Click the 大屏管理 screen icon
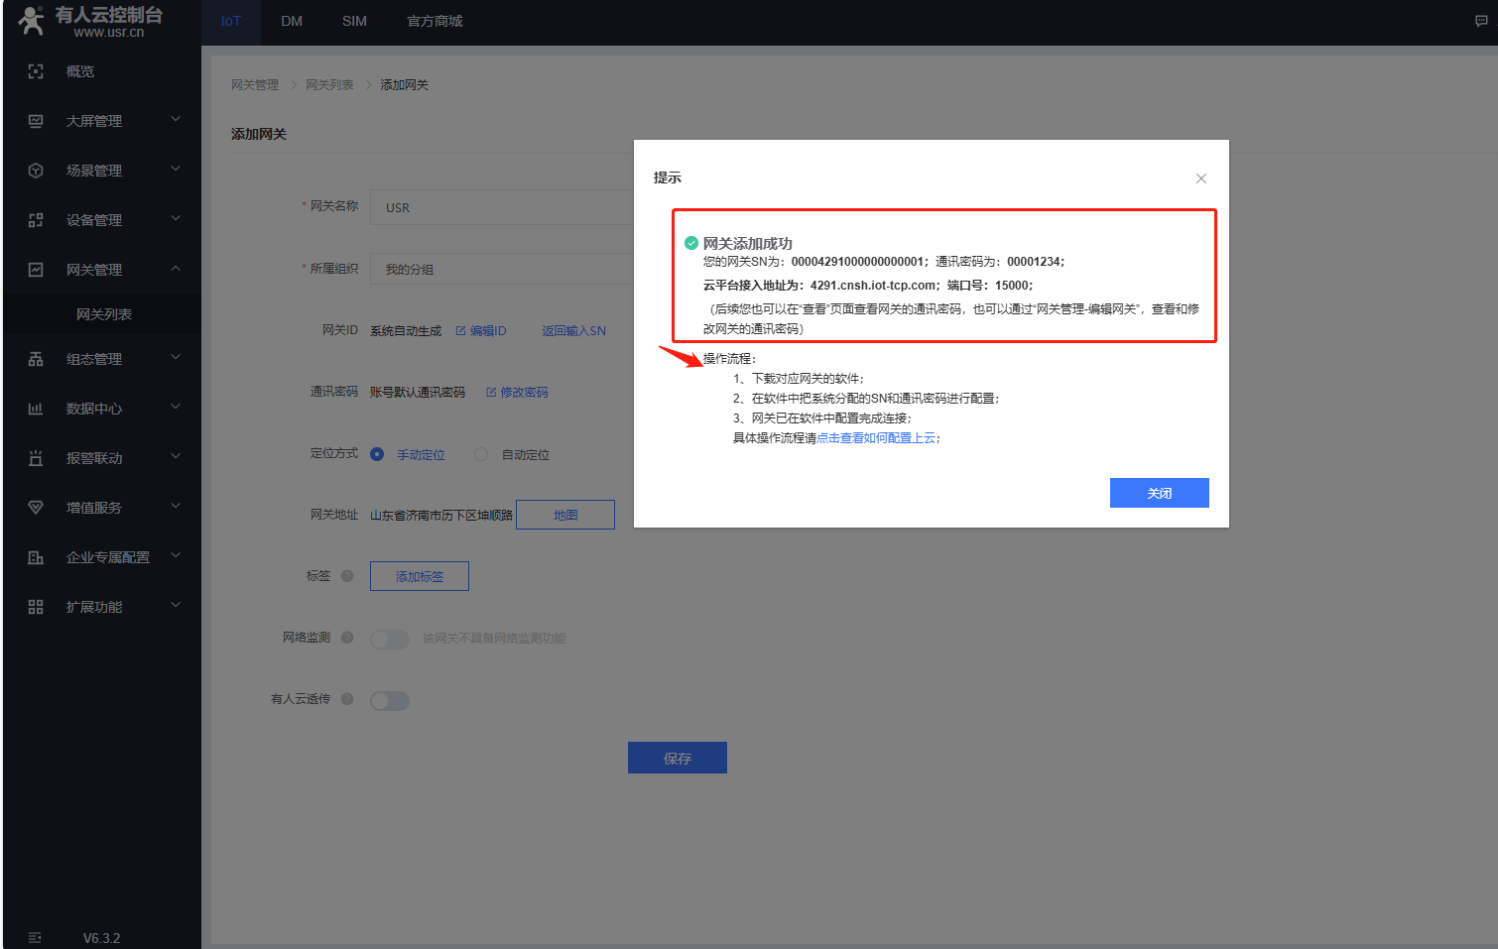This screenshot has width=1498, height=949. pyautogui.click(x=36, y=121)
